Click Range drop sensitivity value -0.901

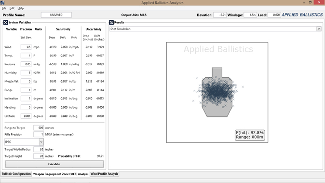[x=53, y=90]
